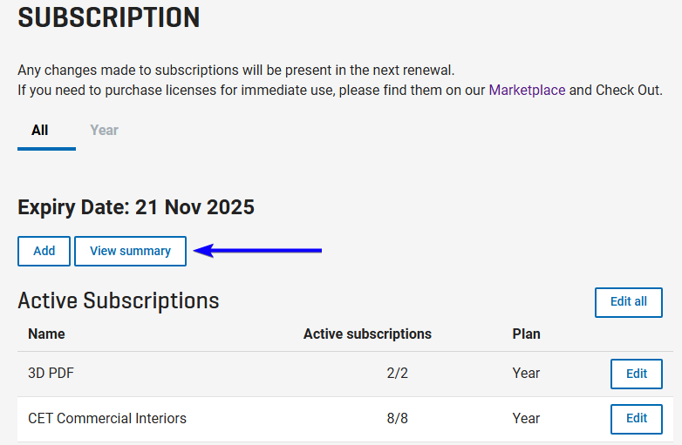Click the Expiry Date heading

[136, 207]
